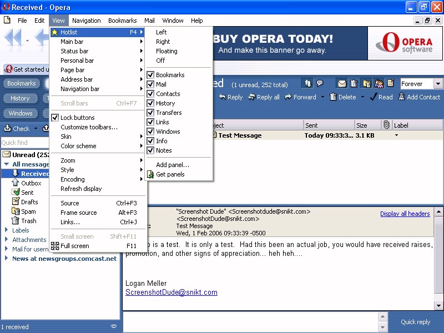Disable the Links panel
Viewport: 444px width, 333px height.
[150, 122]
